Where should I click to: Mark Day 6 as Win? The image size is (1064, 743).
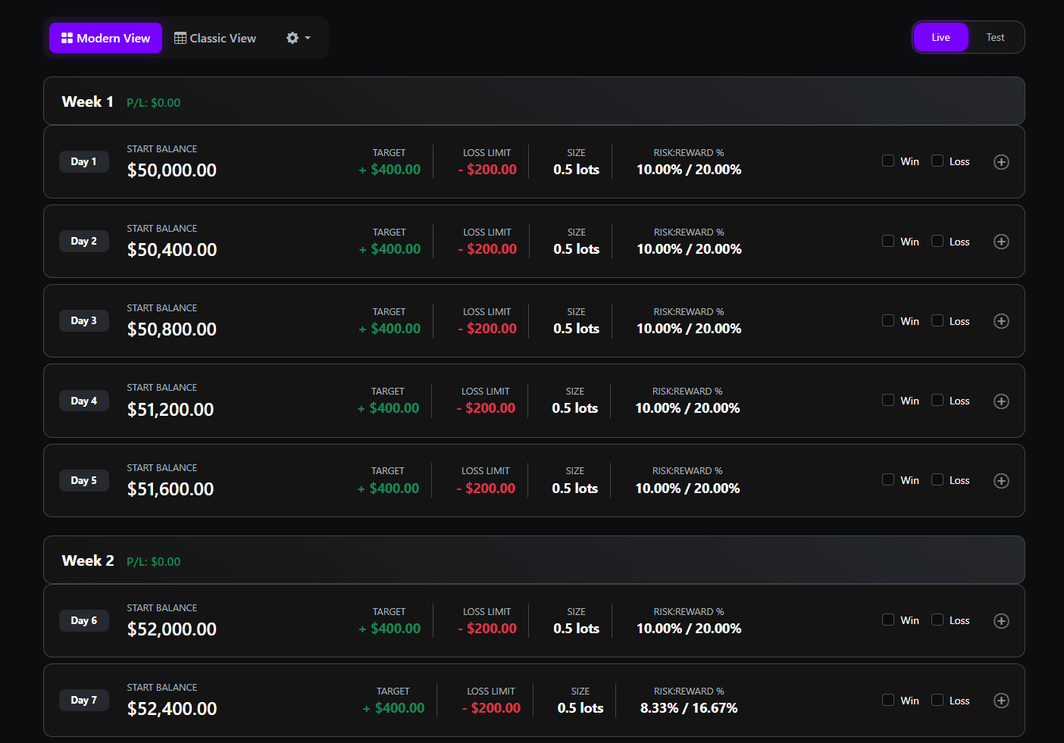[x=887, y=619]
